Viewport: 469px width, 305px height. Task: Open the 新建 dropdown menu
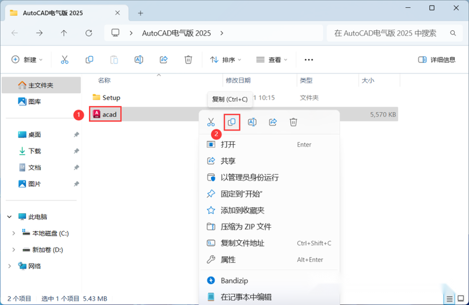[x=27, y=60]
